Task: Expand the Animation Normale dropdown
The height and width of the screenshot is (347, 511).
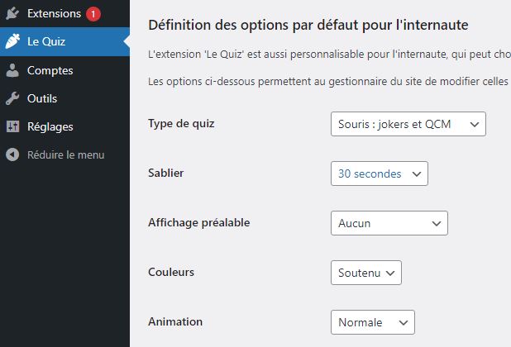Action: (x=372, y=322)
